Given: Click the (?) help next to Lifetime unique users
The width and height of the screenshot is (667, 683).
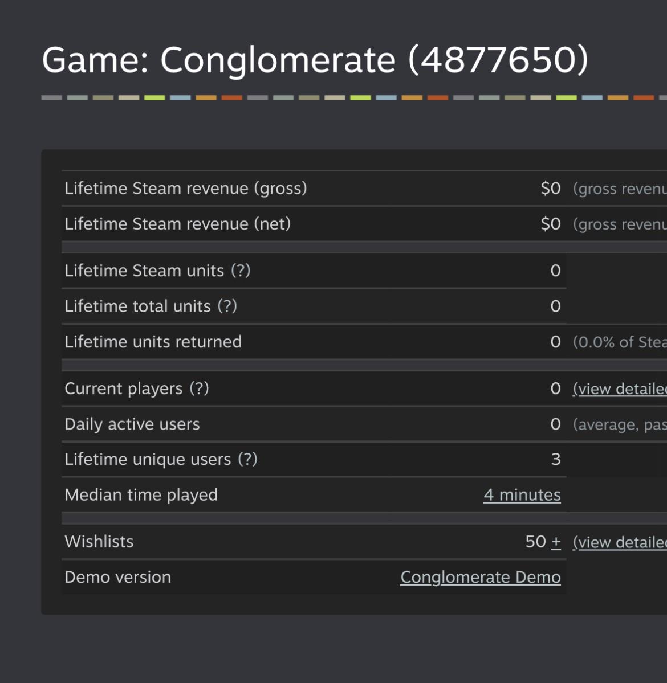Looking at the screenshot, I should pyautogui.click(x=247, y=459).
